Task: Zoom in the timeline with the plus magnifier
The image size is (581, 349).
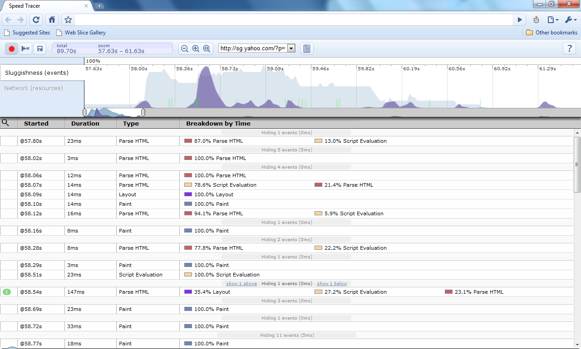Action: point(195,48)
